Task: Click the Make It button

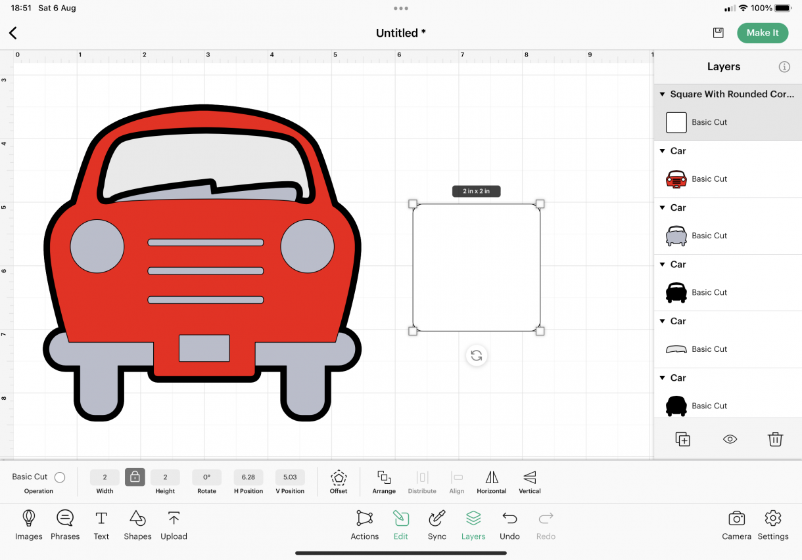Action: point(763,33)
